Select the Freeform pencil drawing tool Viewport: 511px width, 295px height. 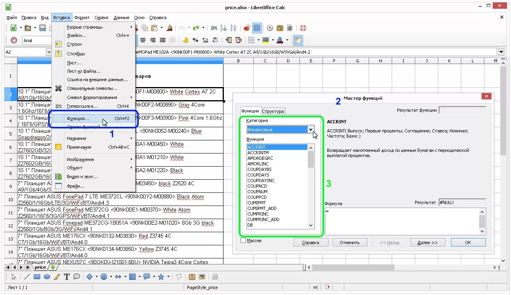pyautogui.click(x=57, y=277)
